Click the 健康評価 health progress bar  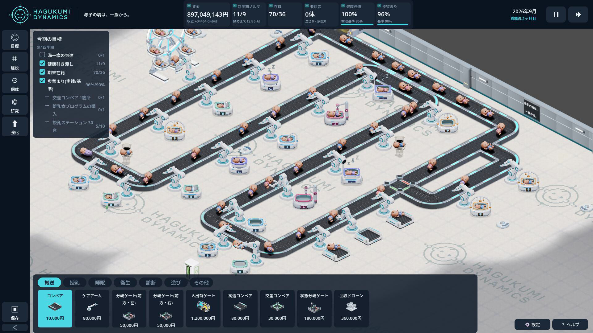[x=357, y=24]
